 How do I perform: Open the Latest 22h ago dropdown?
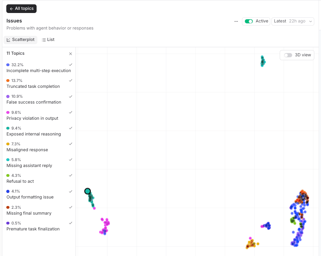coord(293,21)
